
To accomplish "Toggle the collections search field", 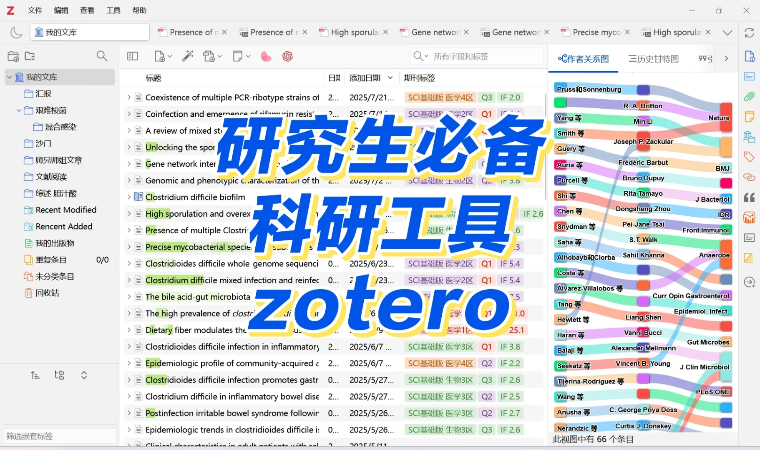I will point(102,56).
